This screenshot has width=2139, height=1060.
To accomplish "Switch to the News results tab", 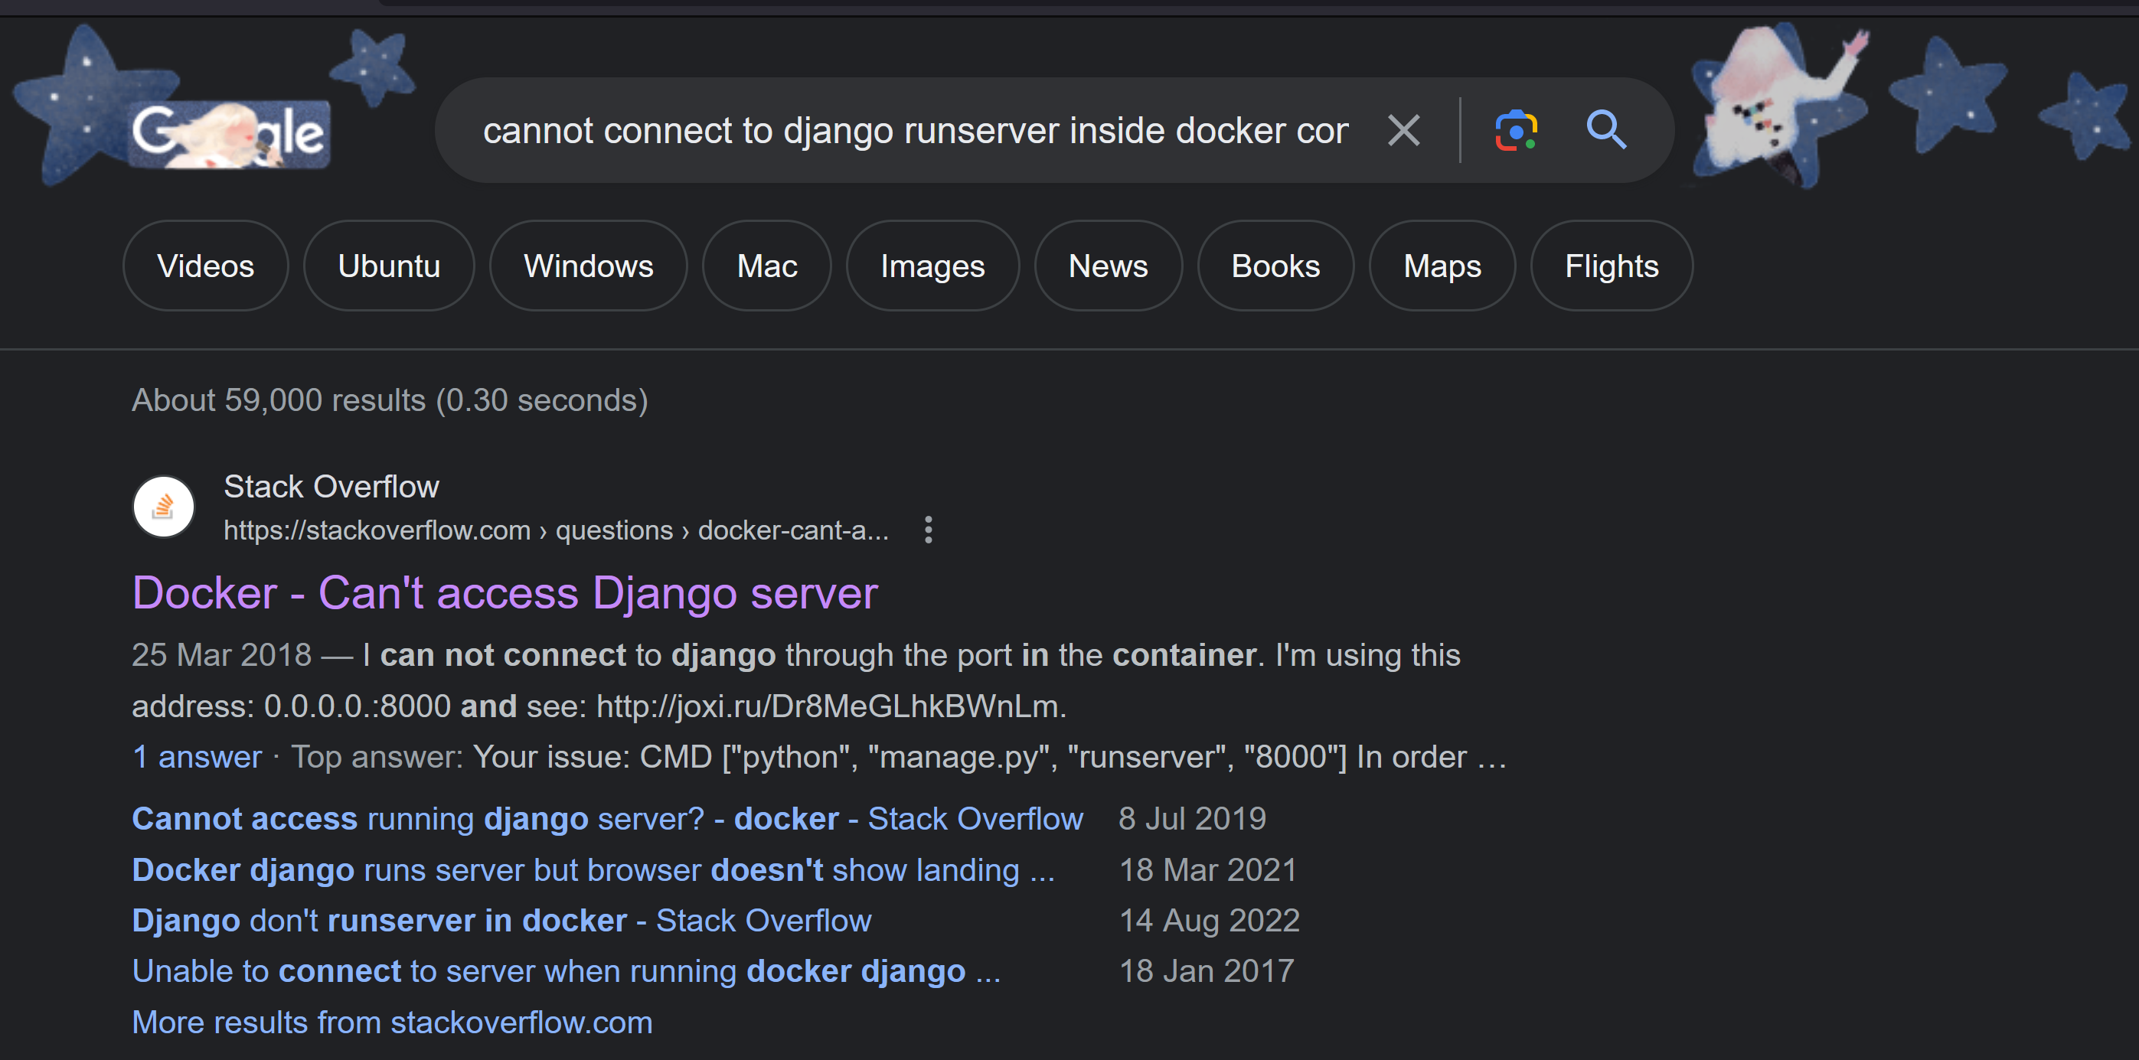I will point(1108,266).
